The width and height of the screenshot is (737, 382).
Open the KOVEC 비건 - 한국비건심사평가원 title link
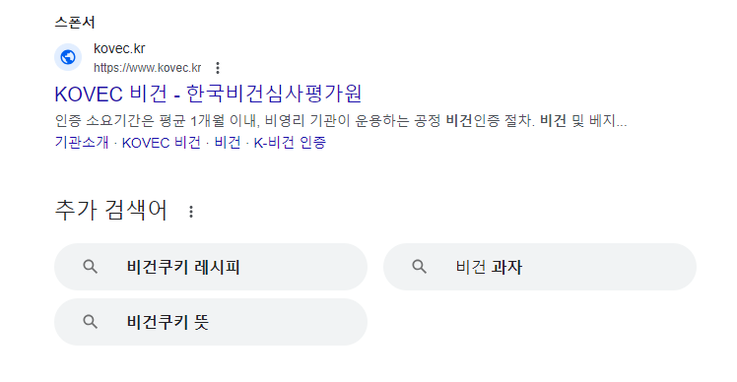coord(208,94)
